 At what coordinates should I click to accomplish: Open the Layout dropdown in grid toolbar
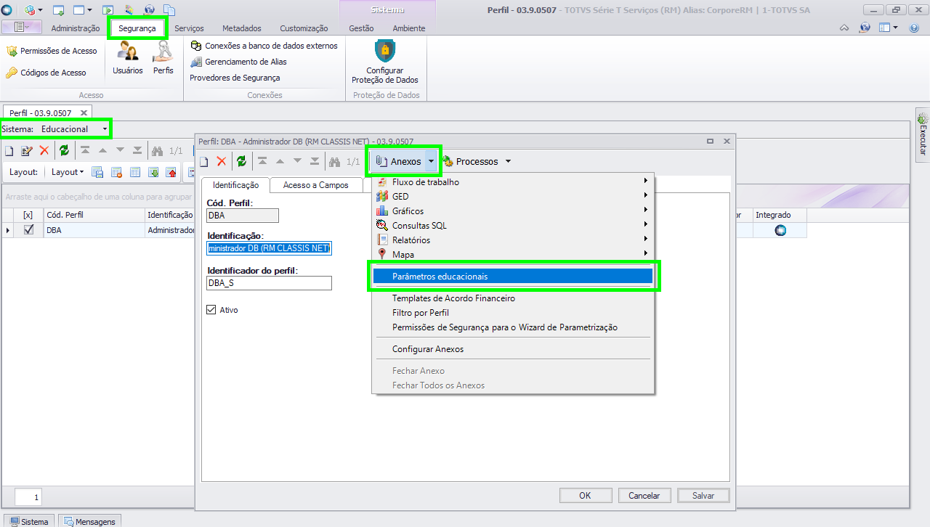coord(68,172)
